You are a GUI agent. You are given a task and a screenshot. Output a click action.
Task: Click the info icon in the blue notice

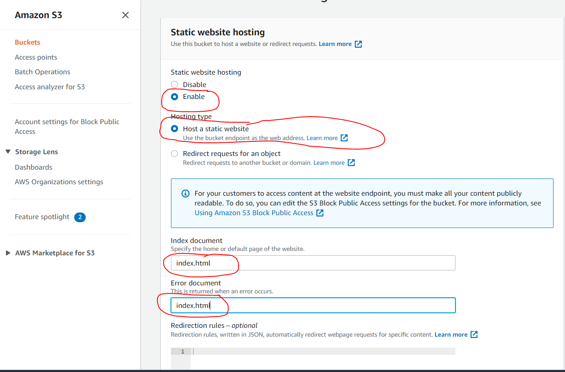click(186, 194)
